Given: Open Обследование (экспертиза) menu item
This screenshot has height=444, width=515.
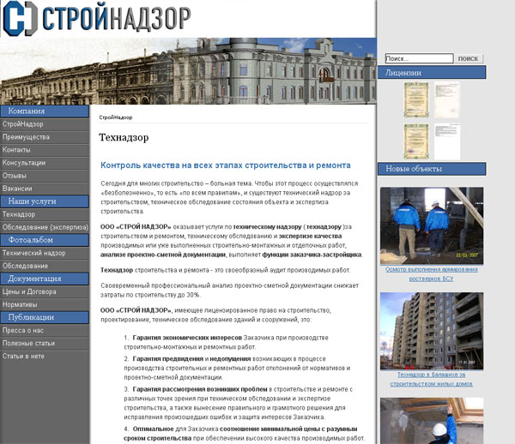Looking at the screenshot, I should coord(45,227).
